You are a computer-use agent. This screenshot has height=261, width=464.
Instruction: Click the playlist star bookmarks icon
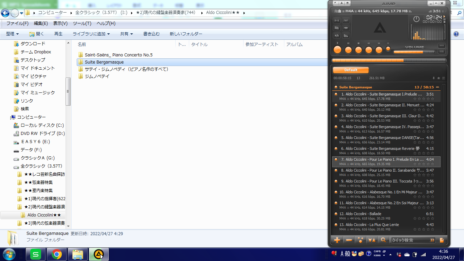[x=439, y=78]
